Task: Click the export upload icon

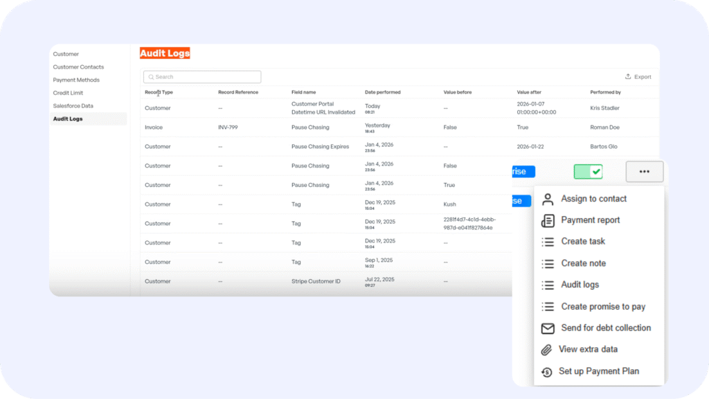Action: pyautogui.click(x=628, y=77)
